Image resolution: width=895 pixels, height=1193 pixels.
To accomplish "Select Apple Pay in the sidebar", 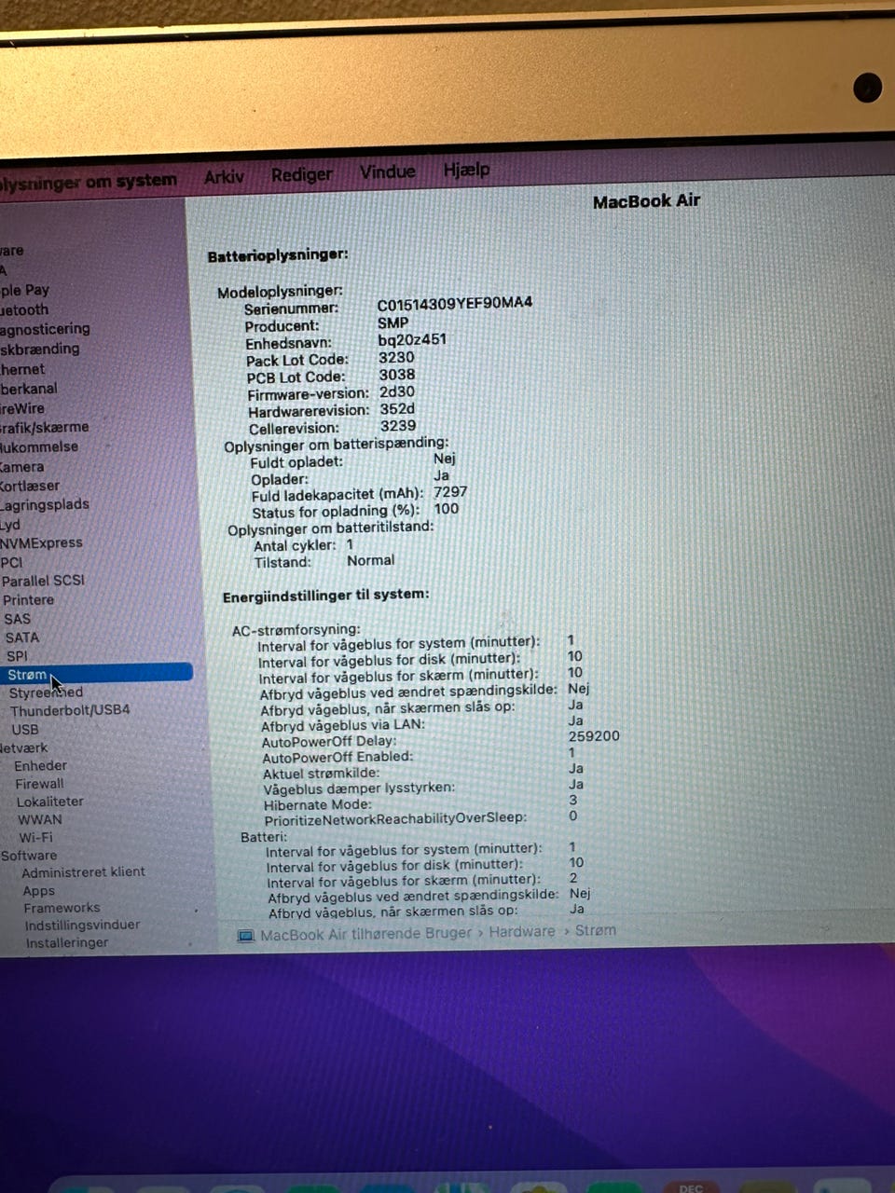I will 25,290.
